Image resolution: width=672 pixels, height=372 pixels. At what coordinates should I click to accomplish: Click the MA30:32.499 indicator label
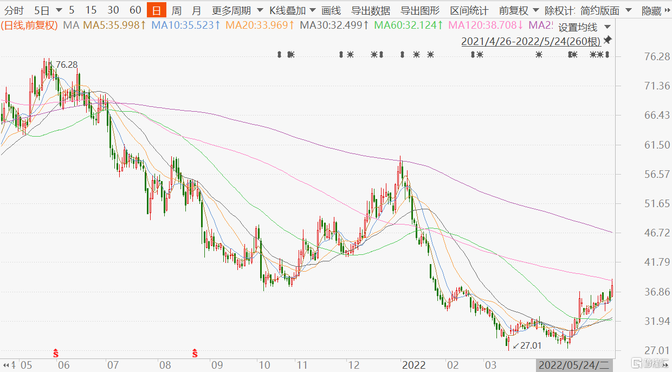point(334,25)
